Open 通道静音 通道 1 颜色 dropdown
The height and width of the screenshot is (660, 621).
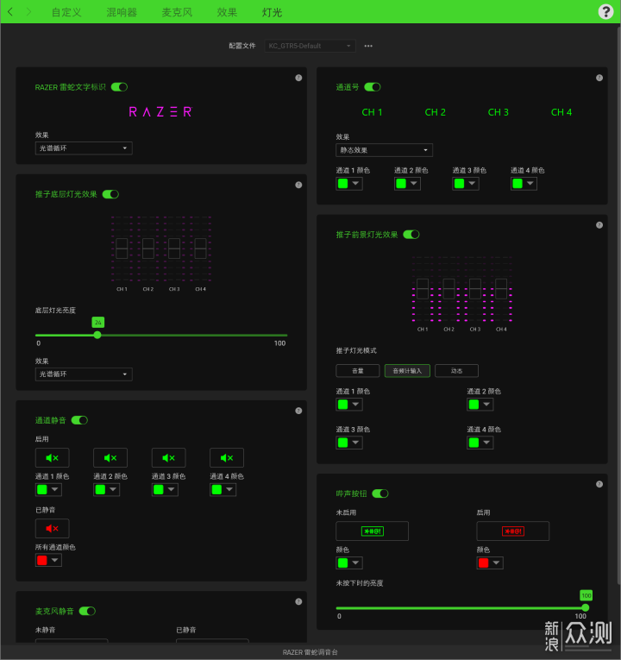coord(48,489)
